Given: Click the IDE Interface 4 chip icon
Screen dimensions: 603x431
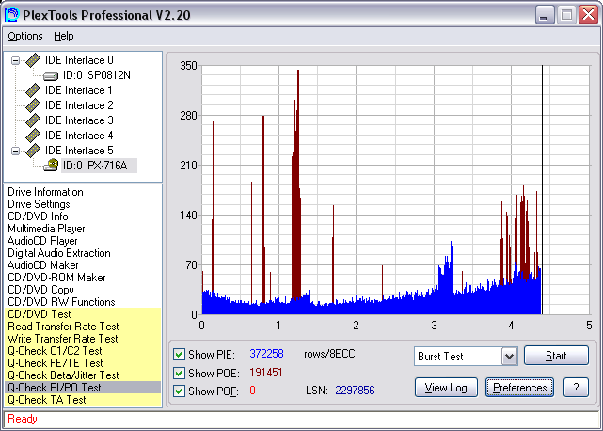Looking at the screenshot, I should [33, 136].
